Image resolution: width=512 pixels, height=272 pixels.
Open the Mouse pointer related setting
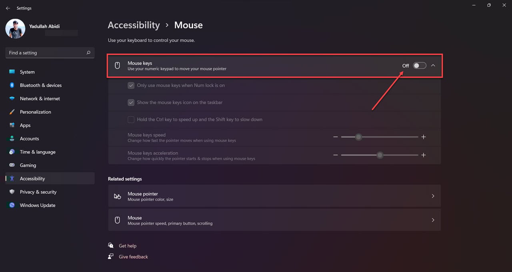pyautogui.click(x=274, y=196)
